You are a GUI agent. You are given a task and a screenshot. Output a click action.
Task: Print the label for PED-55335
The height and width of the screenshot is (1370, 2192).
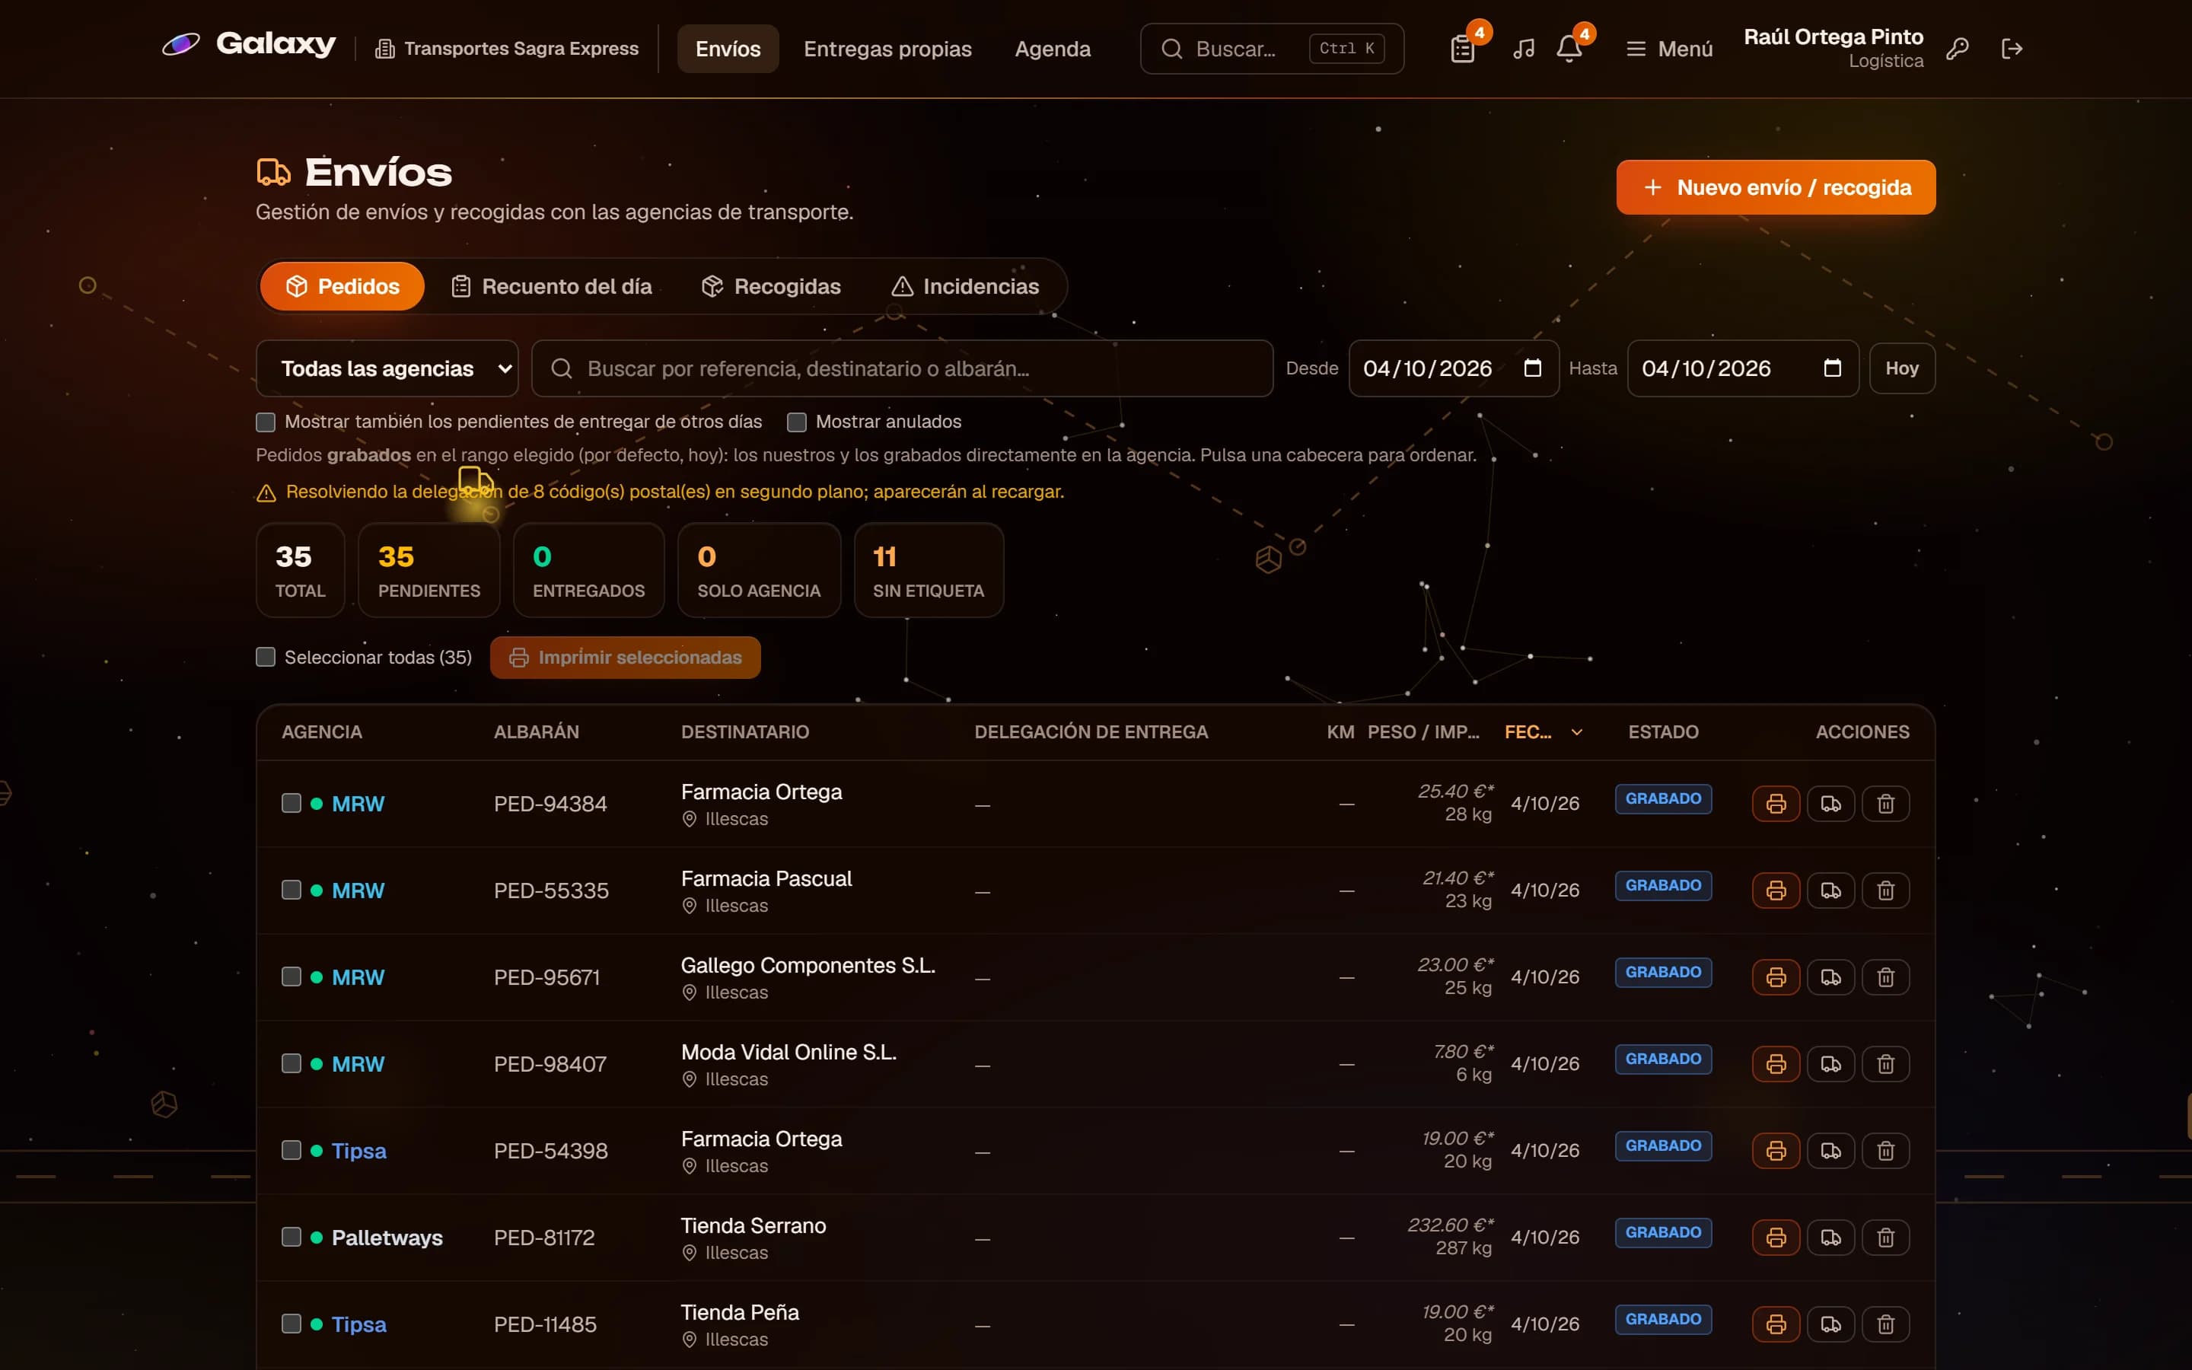coord(1776,890)
